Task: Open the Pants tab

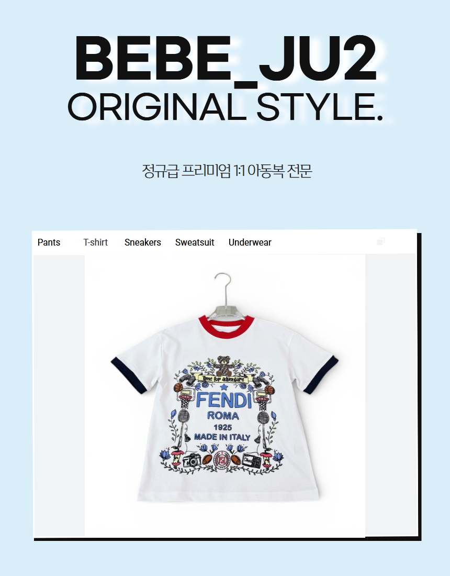Action: [x=49, y=242]
